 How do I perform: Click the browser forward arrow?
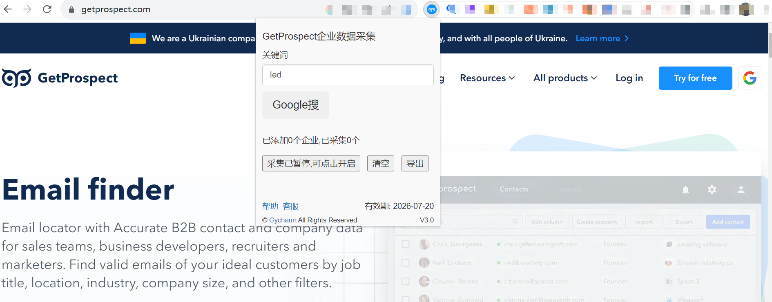pyautogui.click(x=27, y=9)
